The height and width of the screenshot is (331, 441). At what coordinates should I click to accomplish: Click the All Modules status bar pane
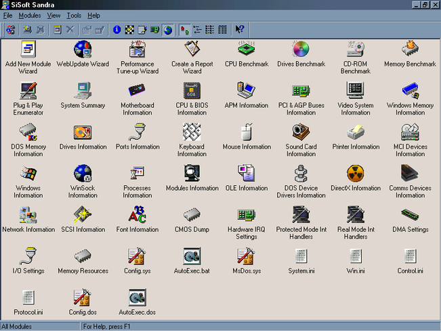[x=39, y=326]
